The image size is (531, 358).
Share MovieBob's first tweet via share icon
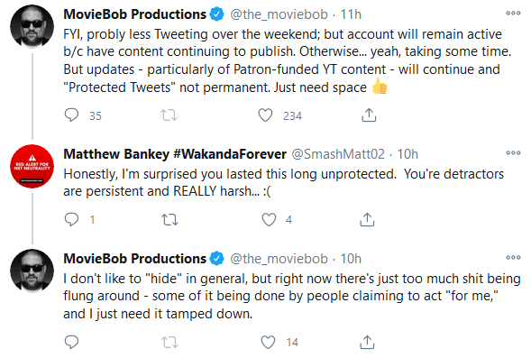click(x=369, y=115)
